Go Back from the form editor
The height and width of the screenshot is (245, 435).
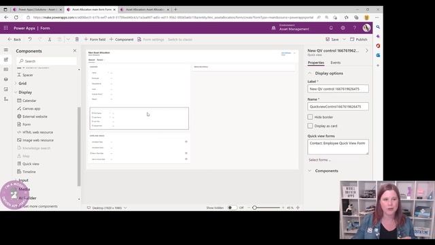coord(14,39)
